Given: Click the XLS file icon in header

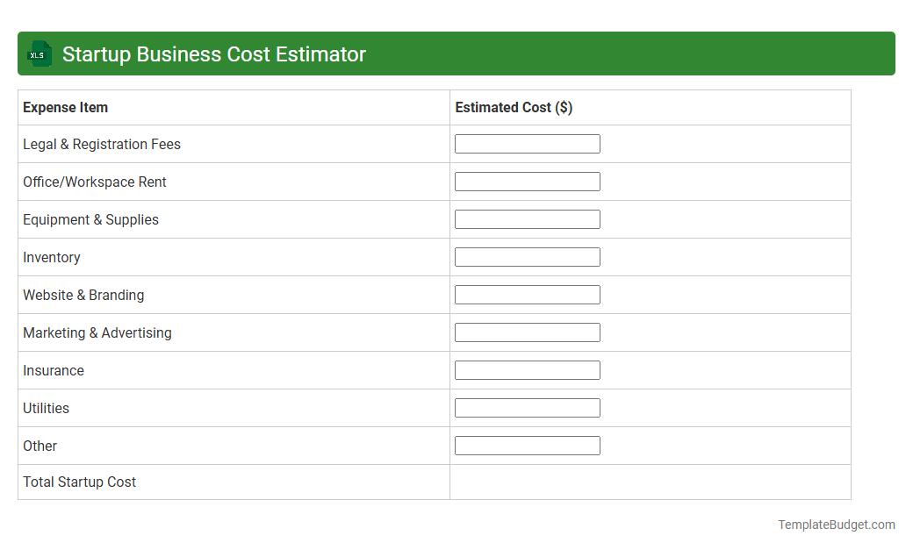Looking at the screenshot, I should pyautogui.click(x=39, y=54).
